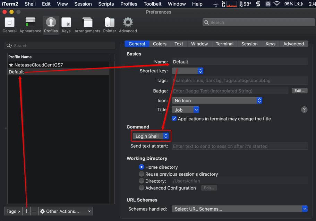Select Advanced Configuration radio button
Screen dimensions: 316x221
pyautogui.click(x=142, y=188)
